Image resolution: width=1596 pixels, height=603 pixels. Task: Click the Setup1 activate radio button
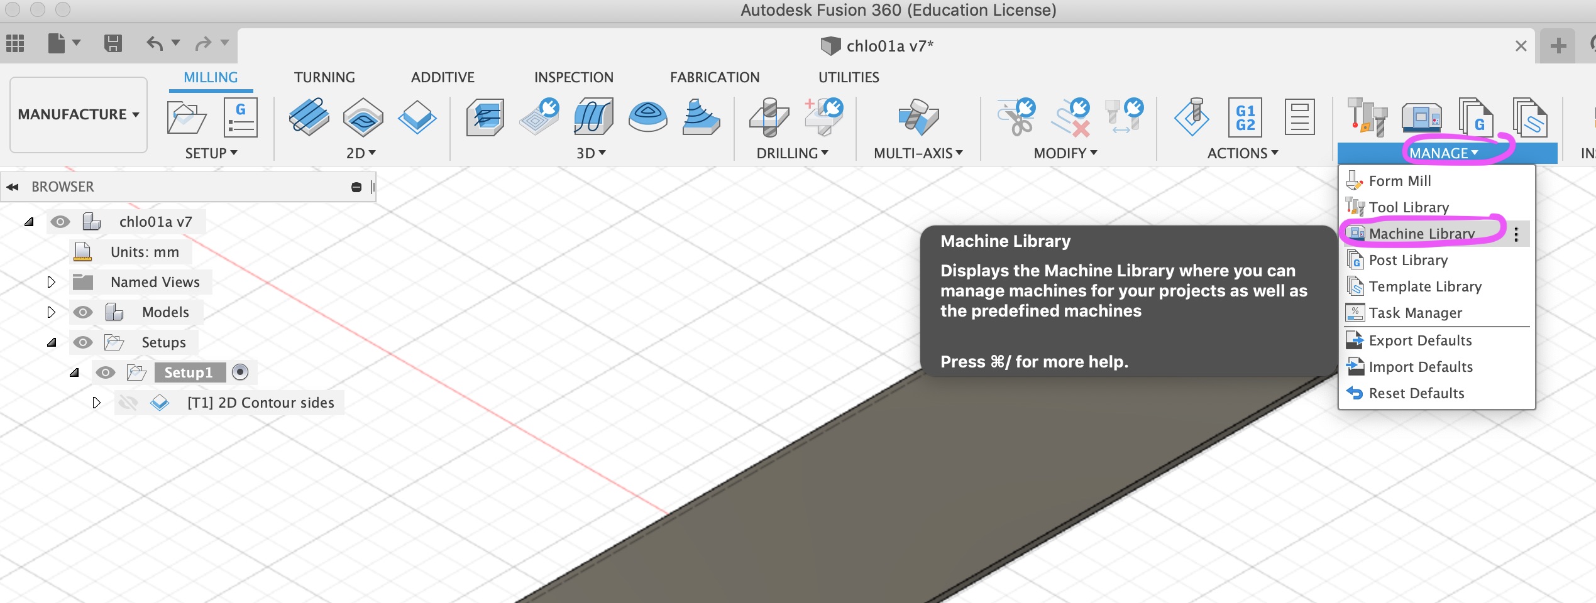click(240, 372)
